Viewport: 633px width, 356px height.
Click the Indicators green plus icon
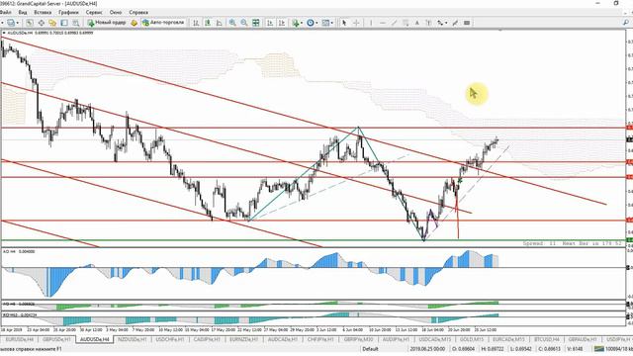click(x=296, y=23)
